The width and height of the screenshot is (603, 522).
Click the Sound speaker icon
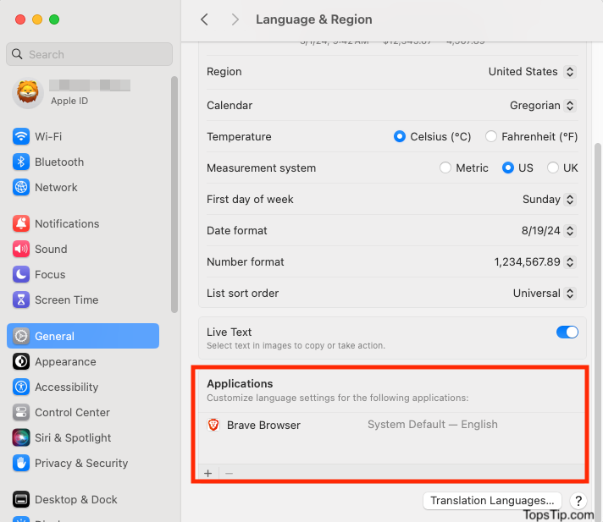tap(21, 249)
